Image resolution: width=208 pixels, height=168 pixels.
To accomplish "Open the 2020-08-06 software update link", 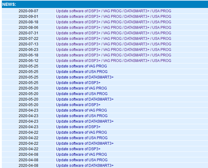I will point(114,28).
